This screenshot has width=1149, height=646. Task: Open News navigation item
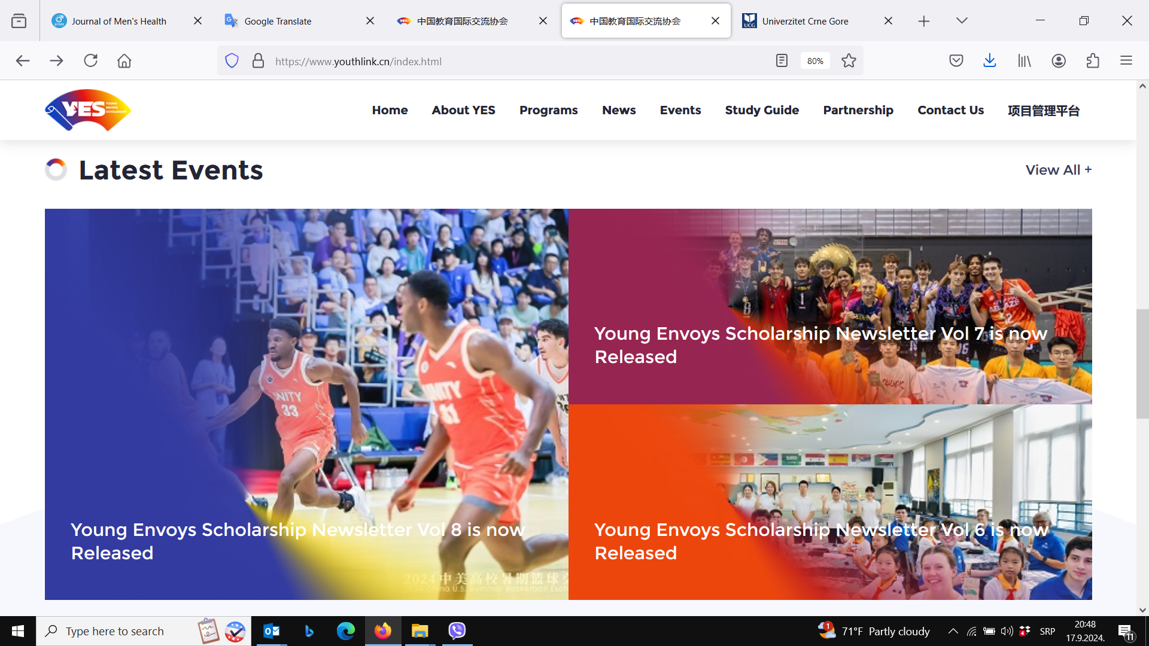619,110
